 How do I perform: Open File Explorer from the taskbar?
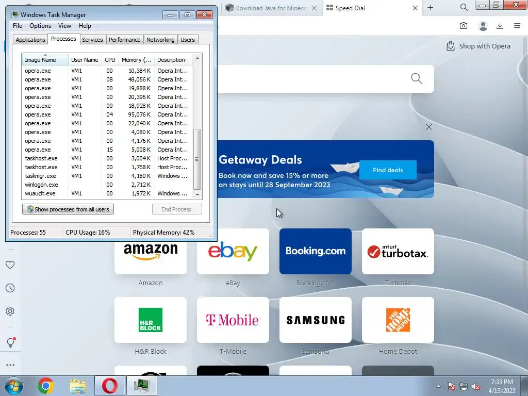78,386
